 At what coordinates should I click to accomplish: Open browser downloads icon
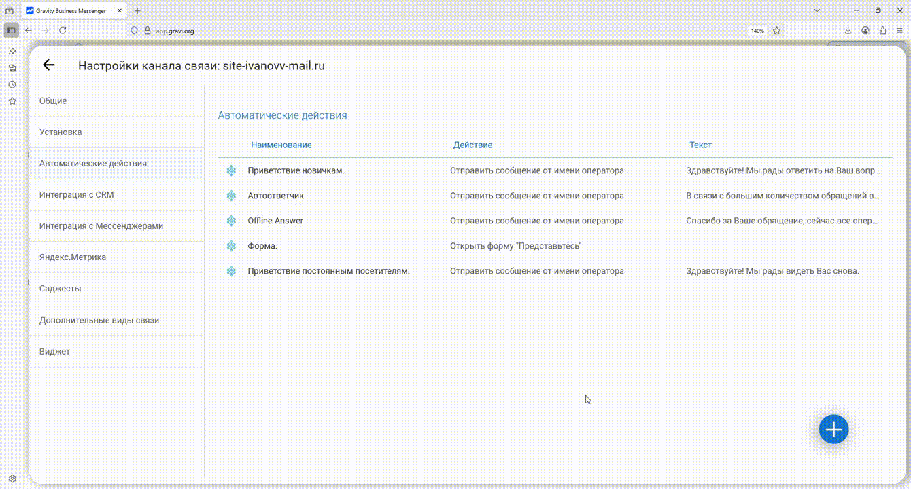(x=848, y=31)
